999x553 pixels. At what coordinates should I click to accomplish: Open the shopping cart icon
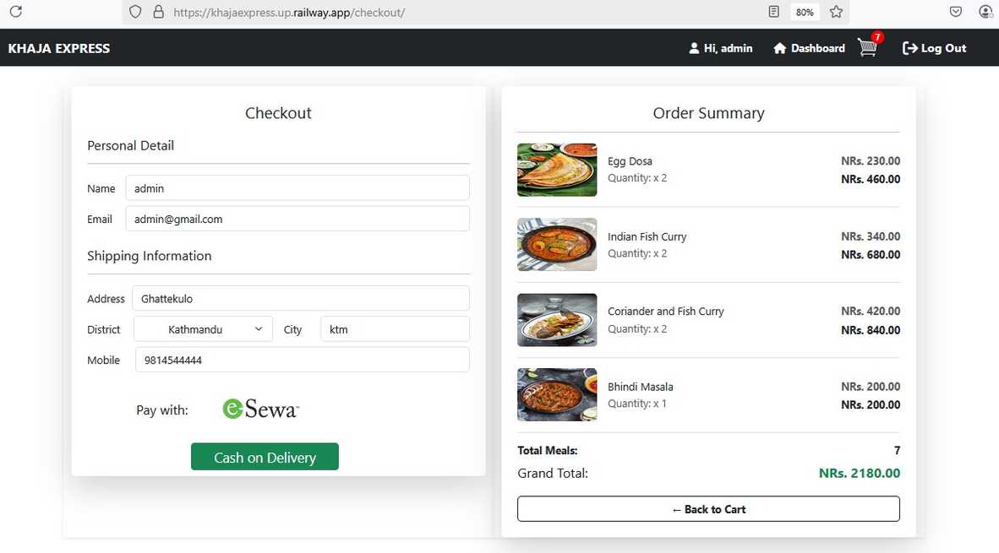868,48
